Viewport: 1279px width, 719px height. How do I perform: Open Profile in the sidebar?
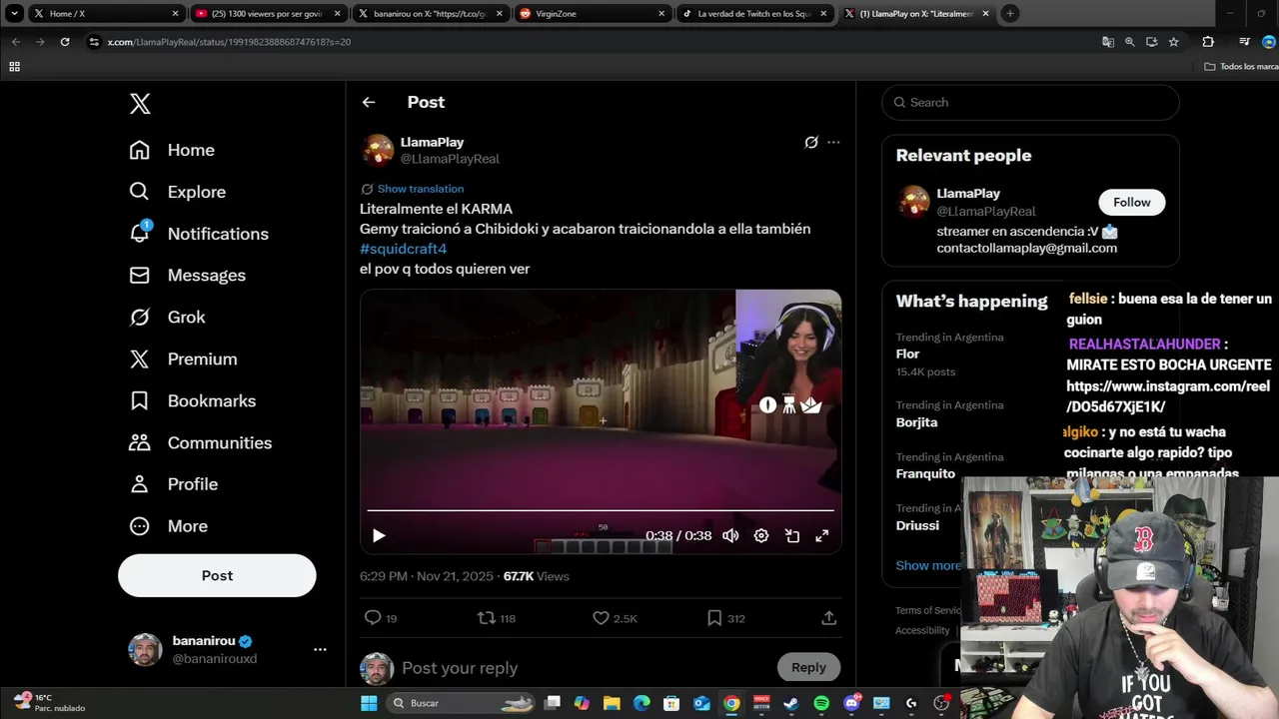click(x=174, y=484)
